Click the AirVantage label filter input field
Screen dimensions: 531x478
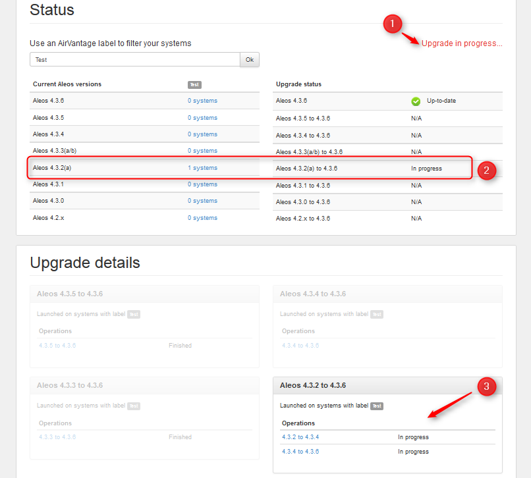(x=134, y=60)
